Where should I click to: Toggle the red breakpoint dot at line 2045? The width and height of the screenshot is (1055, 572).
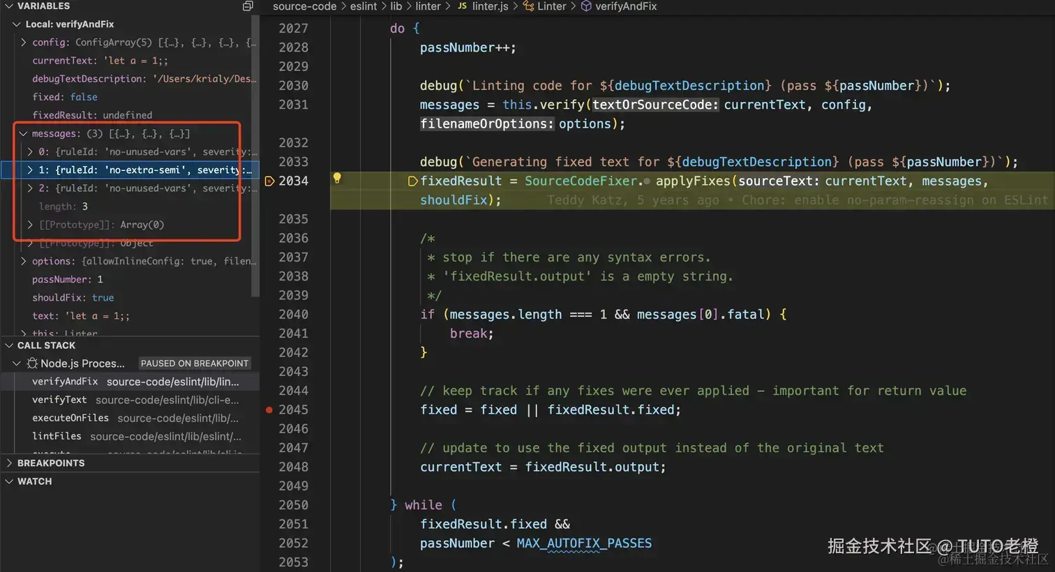[269, 410]
